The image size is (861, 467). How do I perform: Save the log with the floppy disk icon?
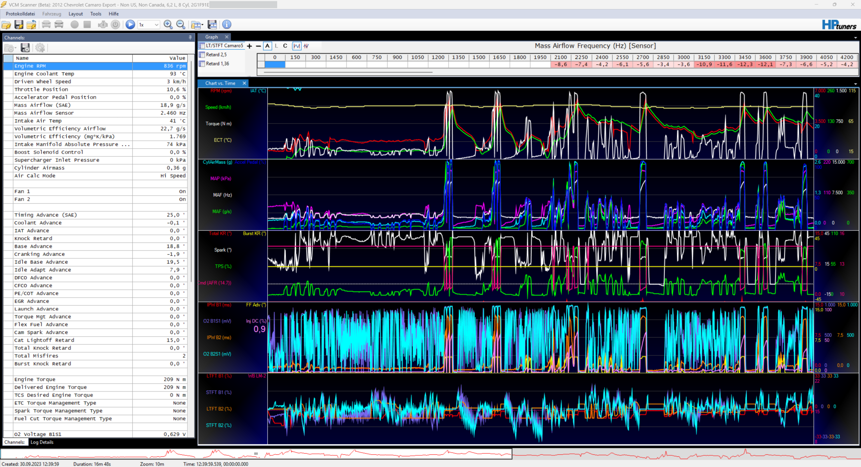pos(19,25)
